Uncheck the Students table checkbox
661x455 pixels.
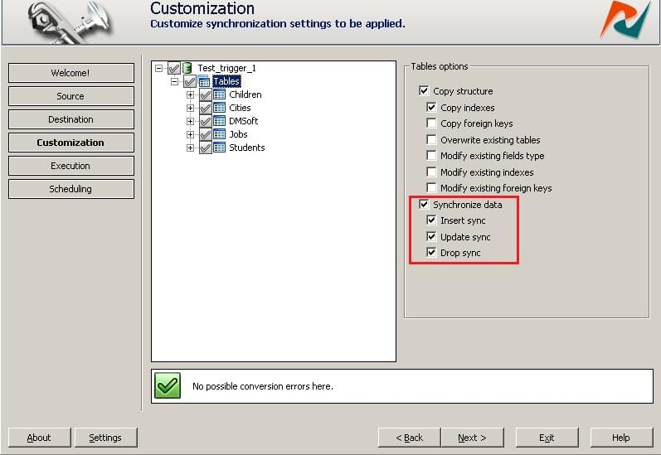pos(206,148)
